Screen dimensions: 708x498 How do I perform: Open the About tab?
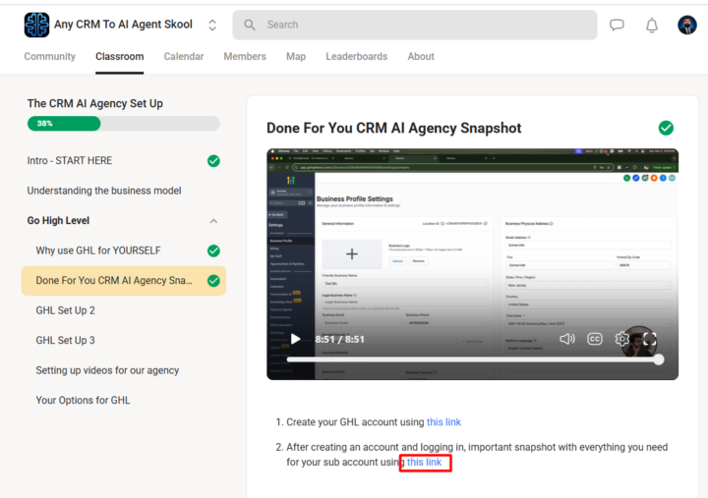[421, 56]
